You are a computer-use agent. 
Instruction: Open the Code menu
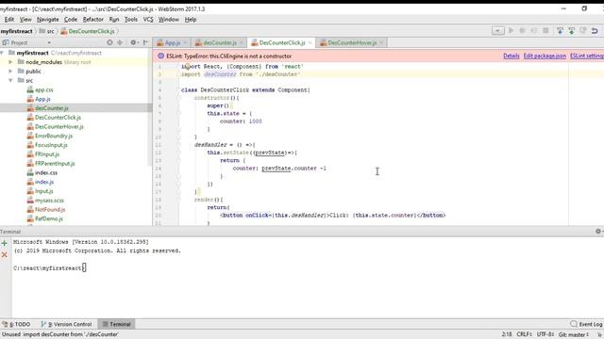click(x=71, y=19)
